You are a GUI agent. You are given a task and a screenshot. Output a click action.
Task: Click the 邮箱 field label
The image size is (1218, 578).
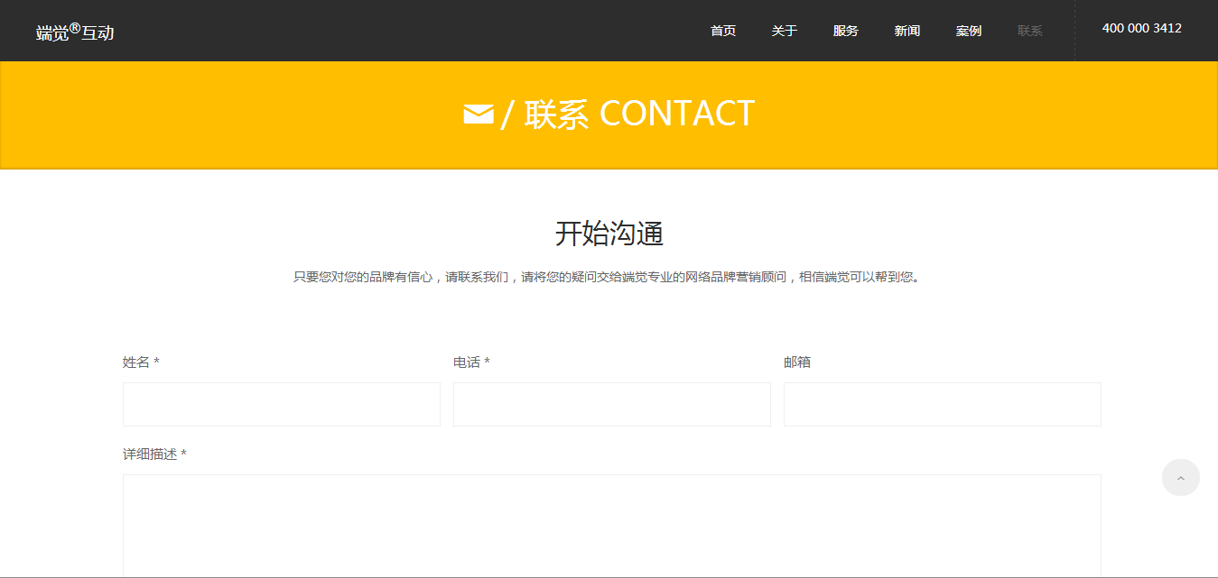[797, 362]
